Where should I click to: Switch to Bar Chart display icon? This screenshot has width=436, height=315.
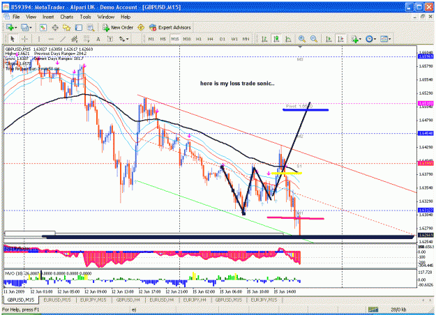click(x=264, y=39)
